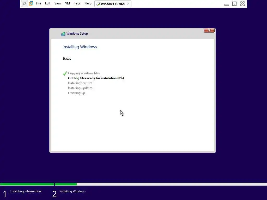This screenshot has width=267, height=200.
Task: Click the 'Collecting information' step label
Action: click(x=25, y=191)
